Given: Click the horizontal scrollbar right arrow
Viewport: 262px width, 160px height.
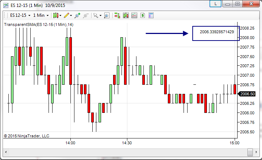Looking at the screenshot, I should 256,152.
